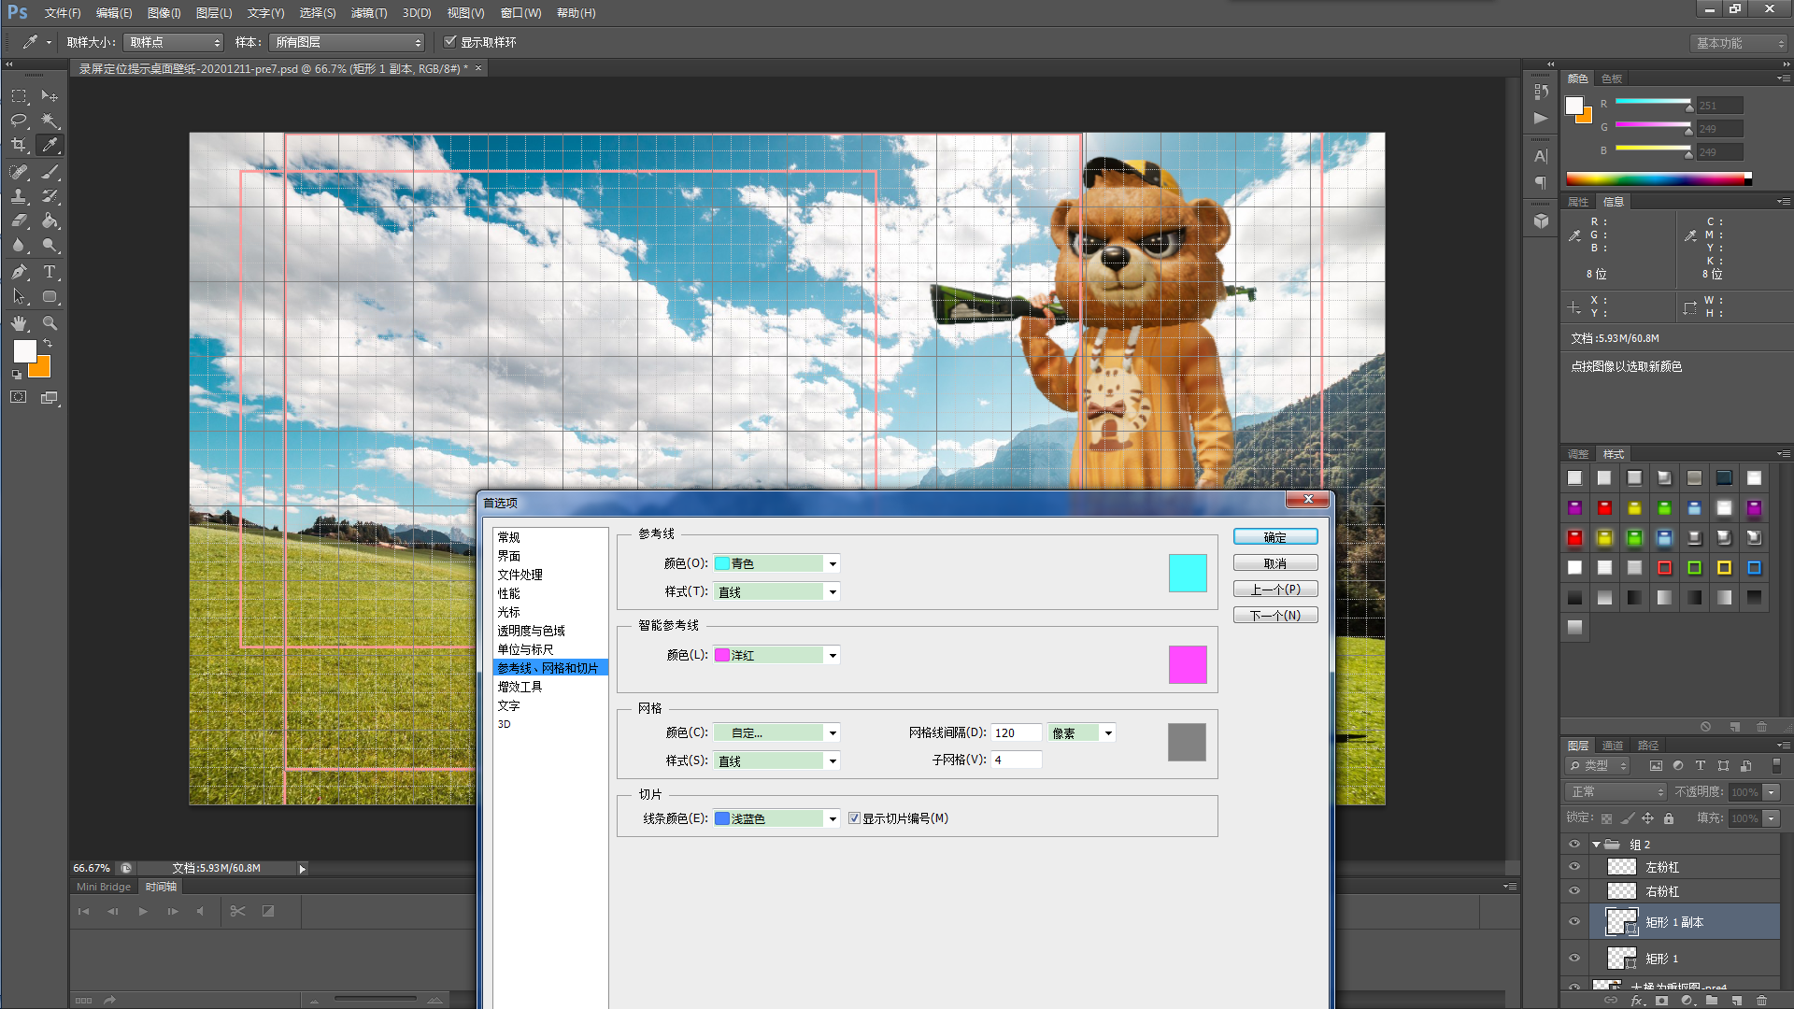Click the 取消 button in preferences

1275,563
